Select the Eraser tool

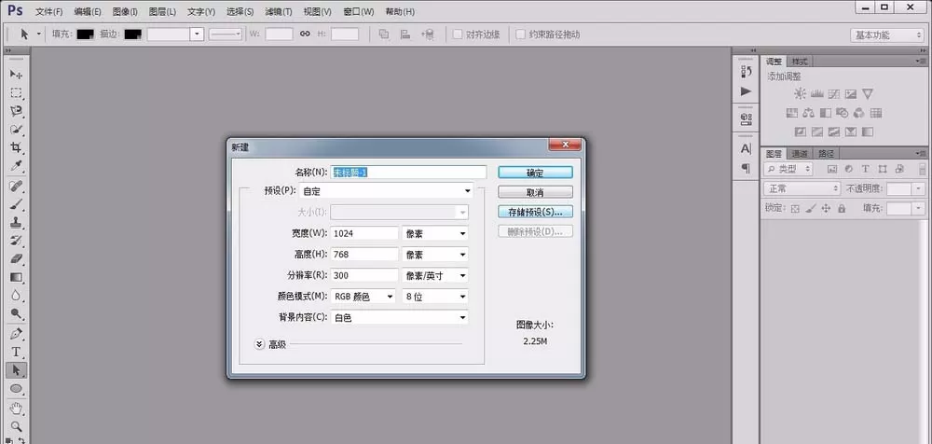(16, 259)
